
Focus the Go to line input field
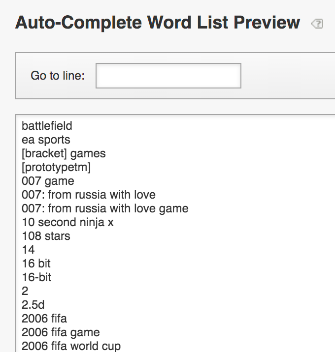coord(168,76)
